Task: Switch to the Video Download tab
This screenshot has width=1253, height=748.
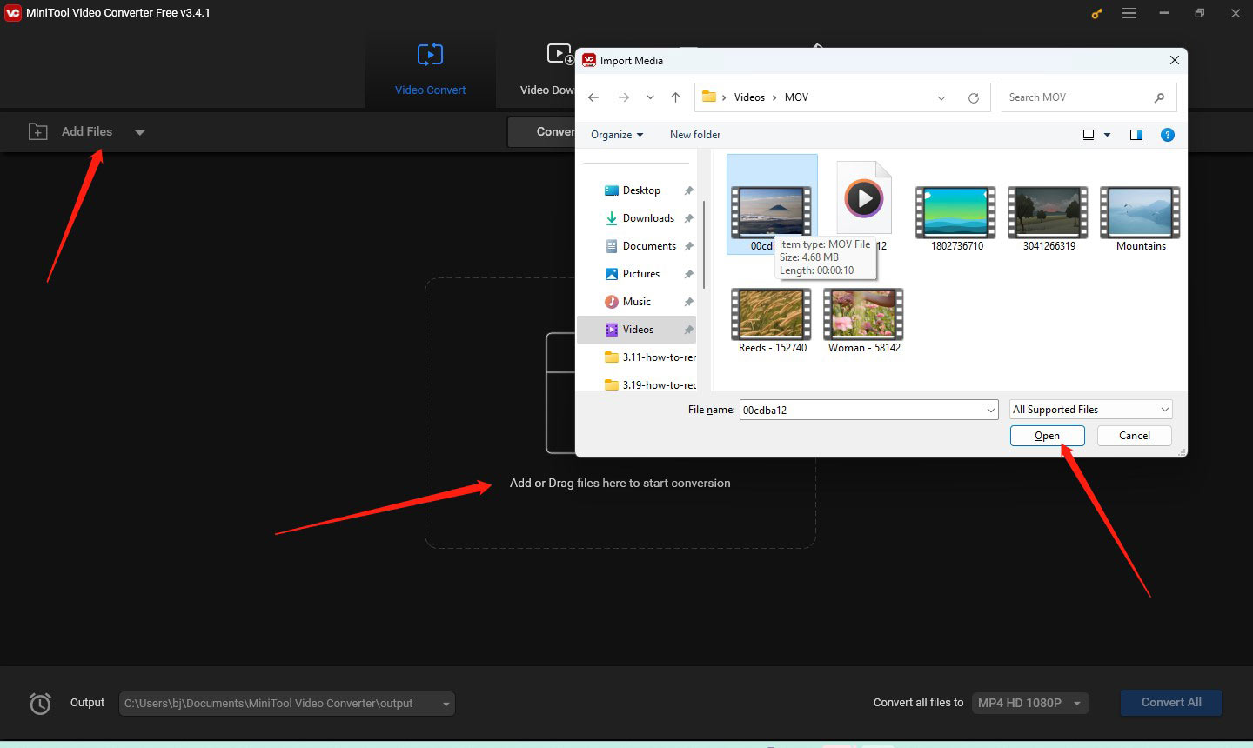Action: point(546,70)
